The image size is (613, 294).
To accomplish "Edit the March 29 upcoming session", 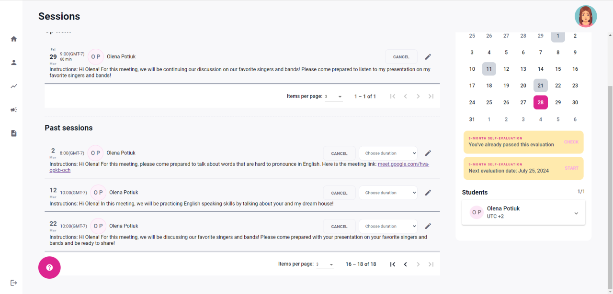I will click(x=428, y=57).
